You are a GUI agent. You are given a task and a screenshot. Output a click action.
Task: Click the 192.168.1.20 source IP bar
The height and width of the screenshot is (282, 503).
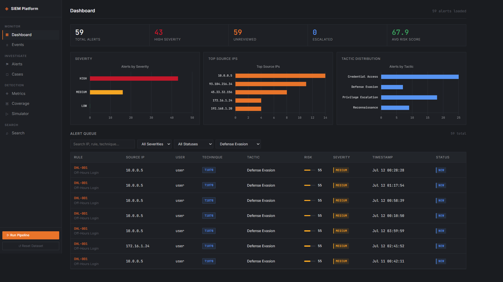coord(248,109)
